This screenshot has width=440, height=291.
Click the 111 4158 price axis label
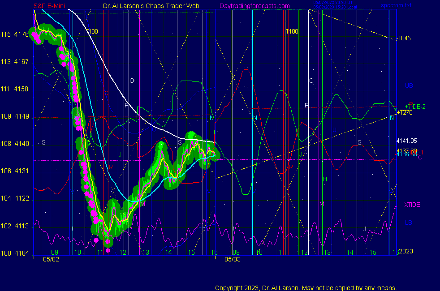pos(14,90)
